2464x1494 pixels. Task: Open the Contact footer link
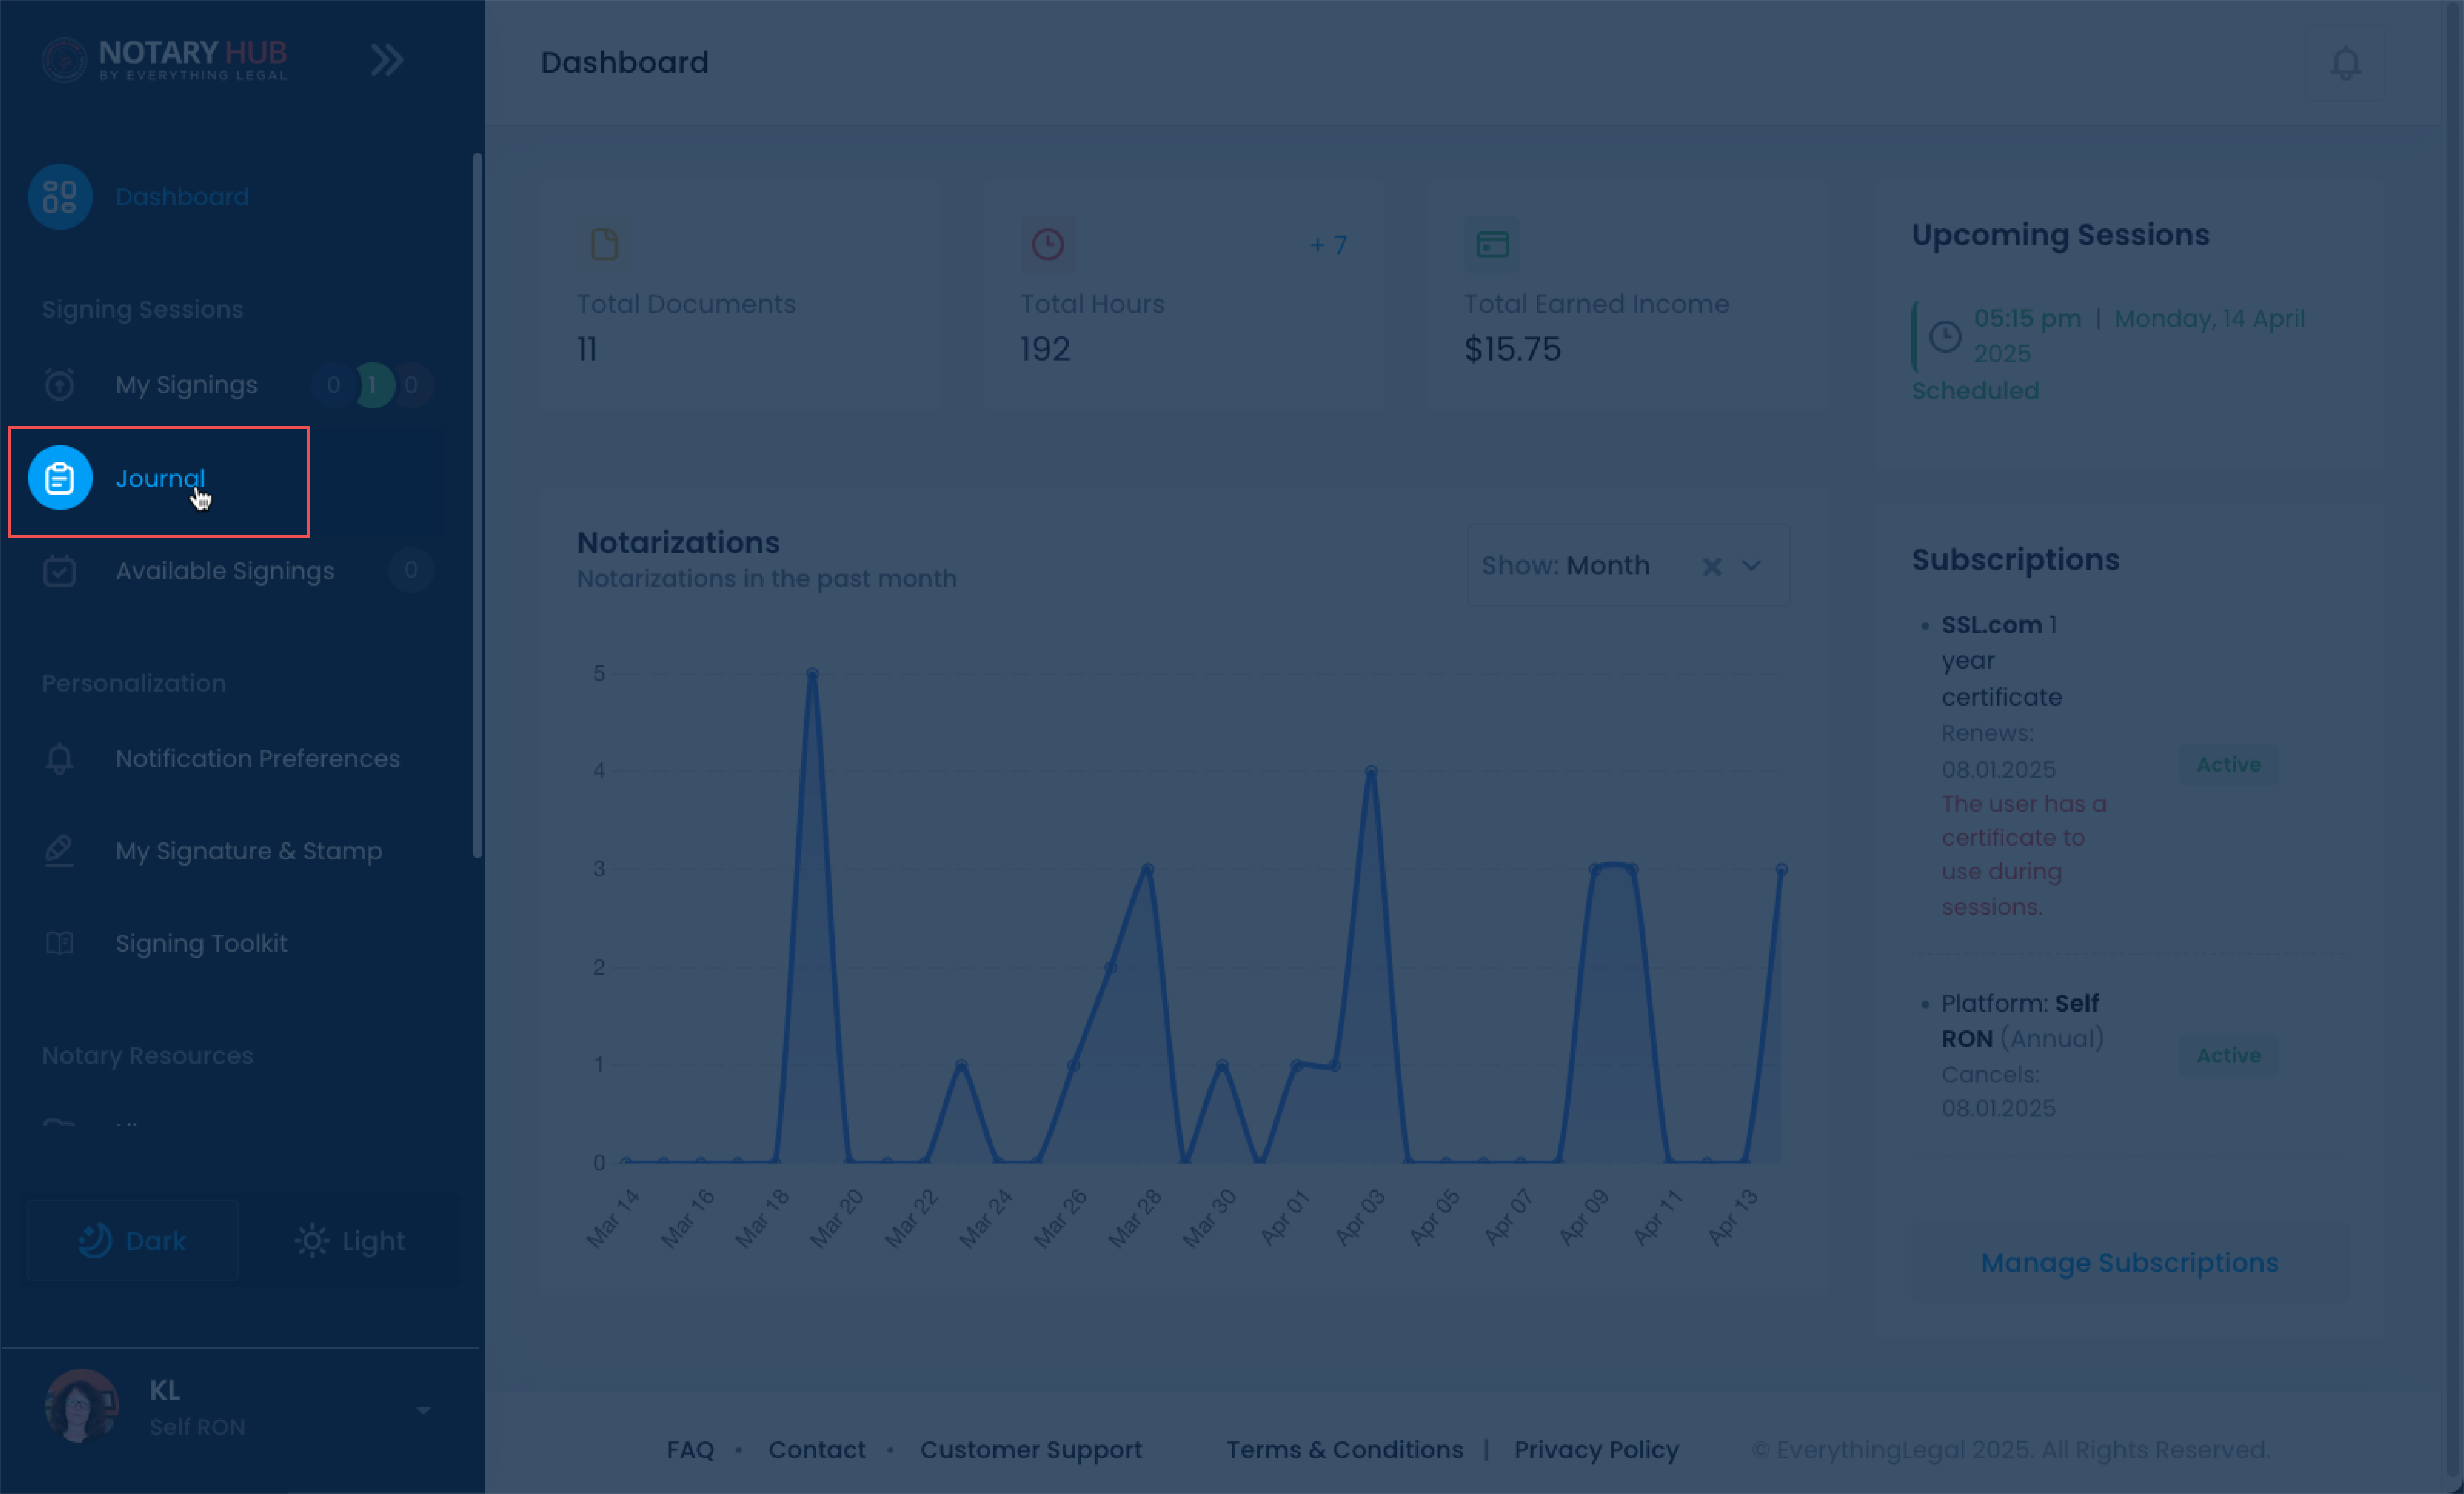click(x=817, y=1450)
